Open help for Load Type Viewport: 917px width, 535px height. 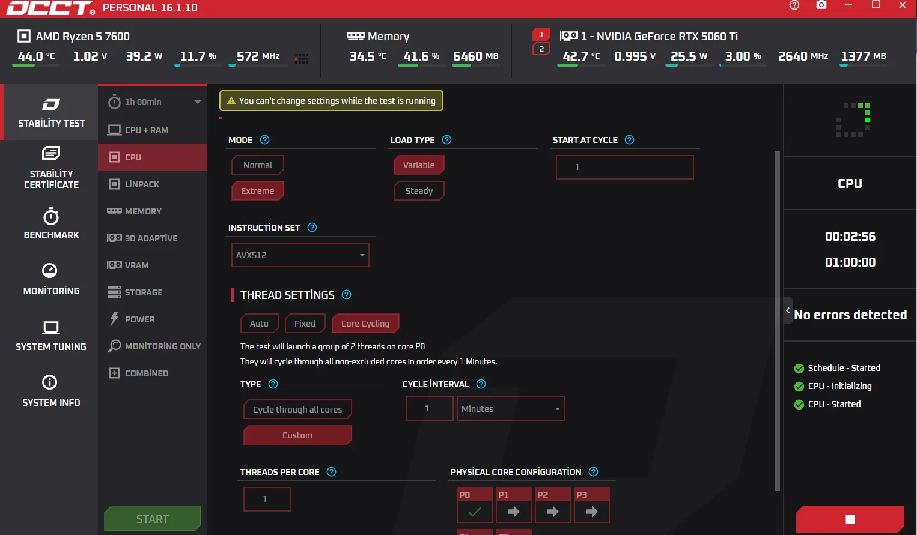pyautogui.click(x=446, y=139)
